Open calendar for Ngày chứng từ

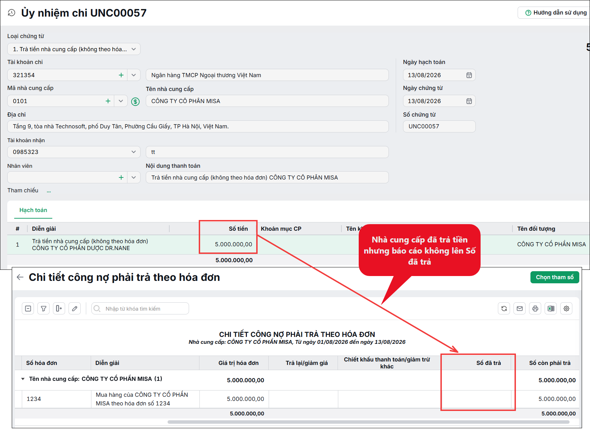(x=469, y=101)
